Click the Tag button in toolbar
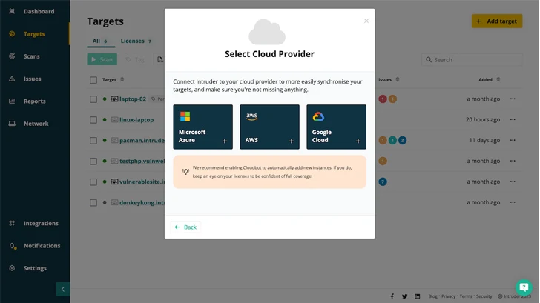 pos(135,59)
